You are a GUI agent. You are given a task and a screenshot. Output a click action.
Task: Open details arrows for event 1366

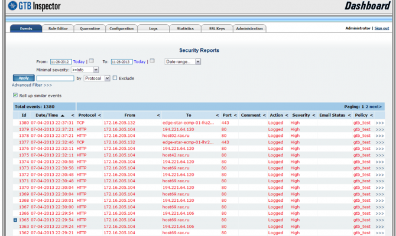pyautogui.click(x=379, y=214)
